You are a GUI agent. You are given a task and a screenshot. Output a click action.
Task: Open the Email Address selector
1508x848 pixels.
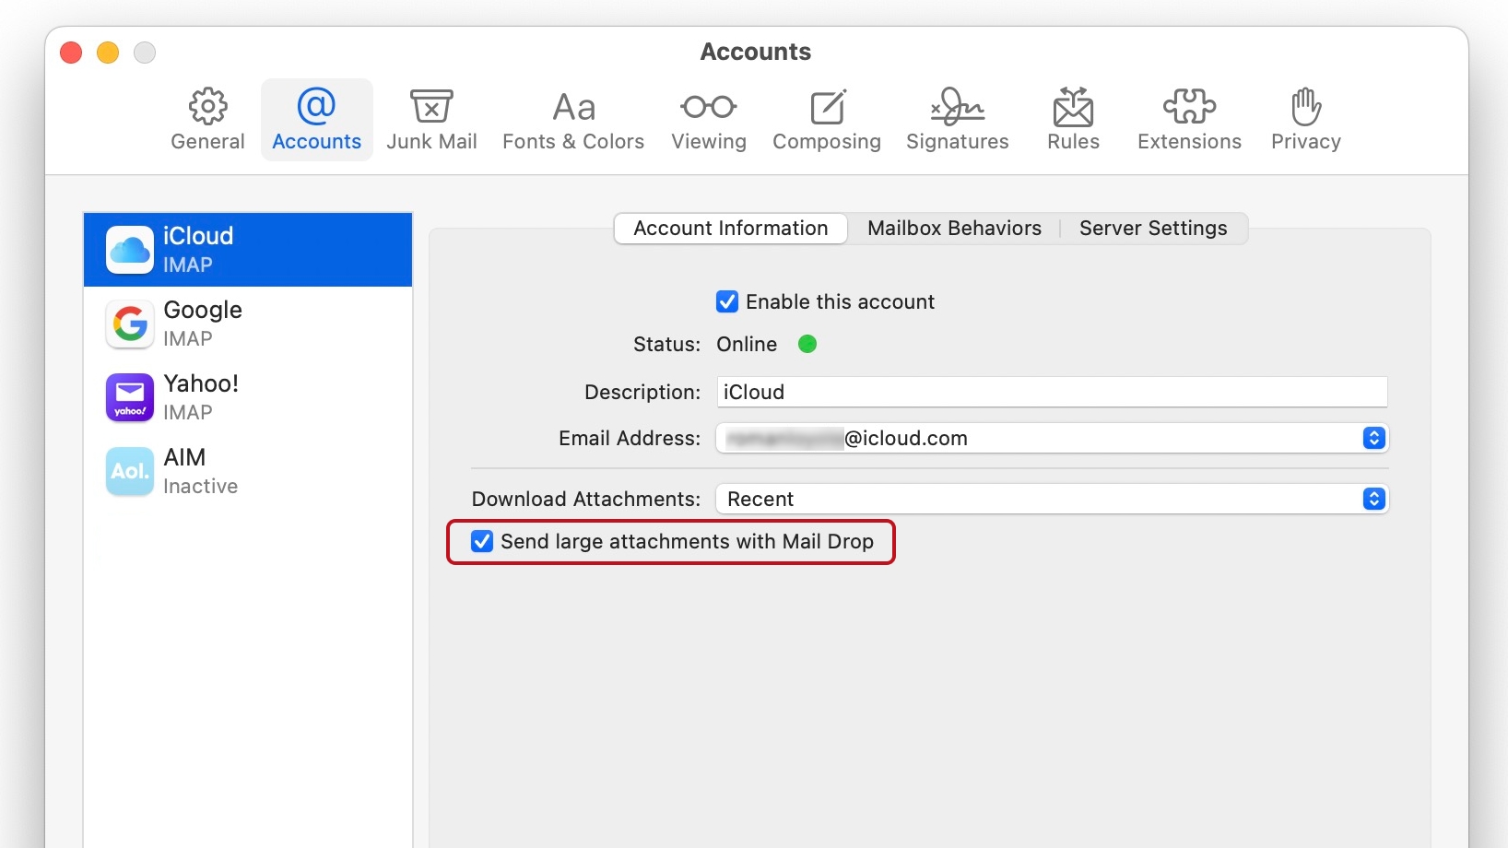(x=1373, y=439)
